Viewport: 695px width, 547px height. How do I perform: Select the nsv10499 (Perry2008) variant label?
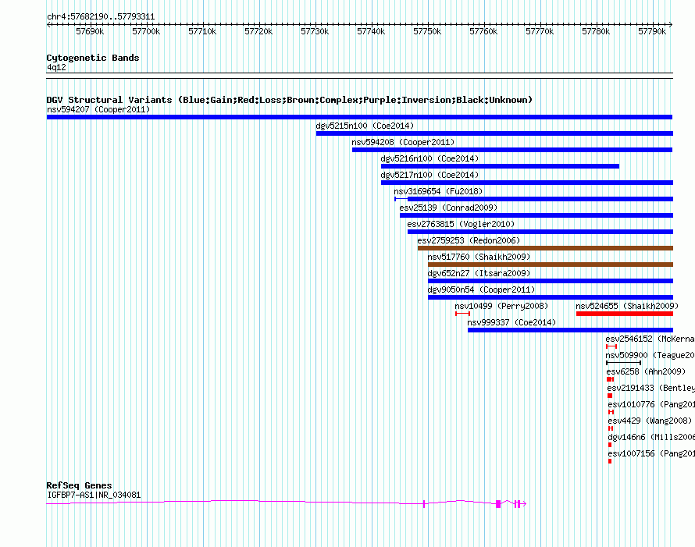pos(501,307)
